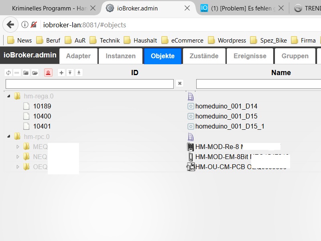Open the Spez_Bike bookmark folder
This screenshot has width=321, height=241.
[x=268, y=41]
